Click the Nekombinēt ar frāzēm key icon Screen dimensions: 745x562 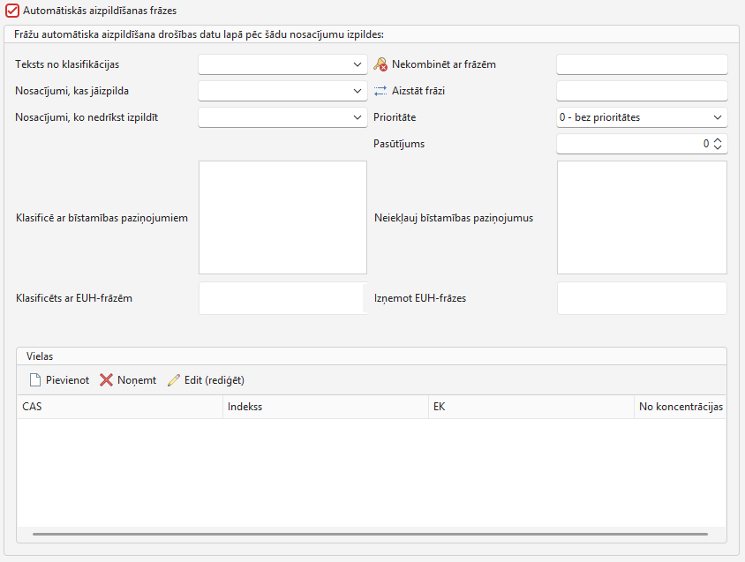[x=380, y=64]
